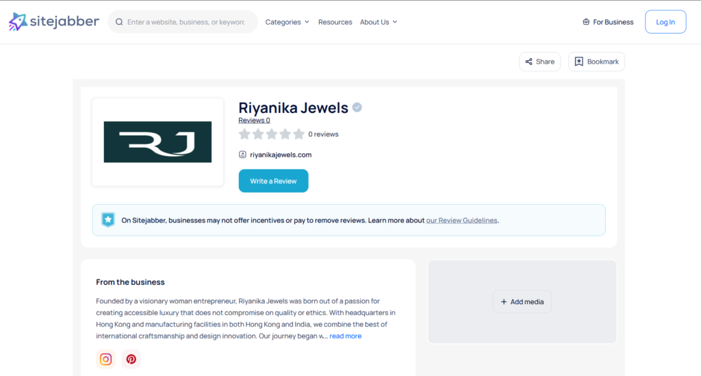Click the For Business briefcase icon
The width and height of the screenshot is (701, 376).
586,22
